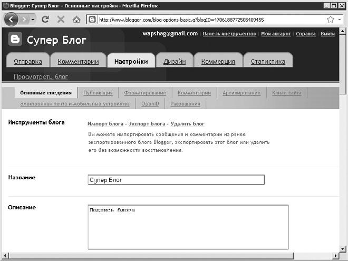Reload the page with the refresh icon
The height and width of the screenshot is (261, 348).
tap(45, 20)
